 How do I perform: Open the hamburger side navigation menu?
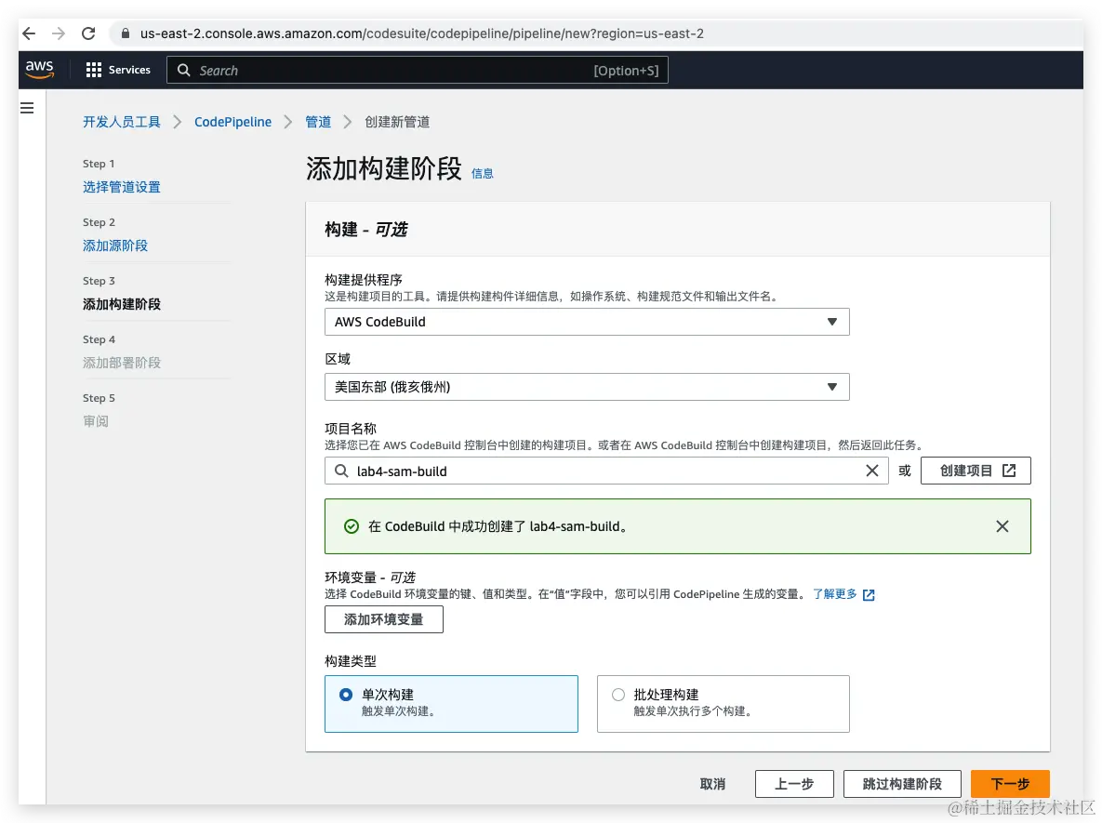[x=27, y=108]
